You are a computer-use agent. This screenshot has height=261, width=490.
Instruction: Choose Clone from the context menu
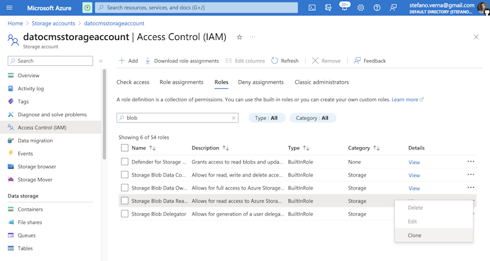pos(434,236)
